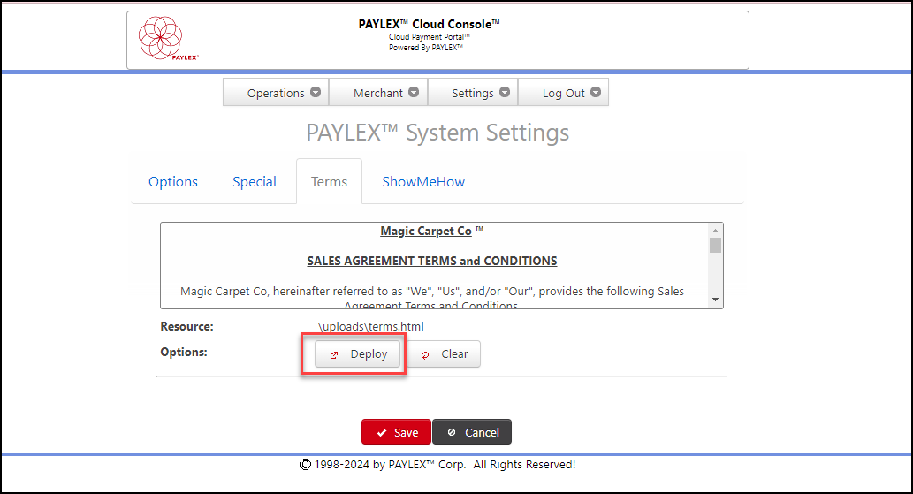913x494 pixels.
Task: Select the Terms tab
Action: click(329, 181)
